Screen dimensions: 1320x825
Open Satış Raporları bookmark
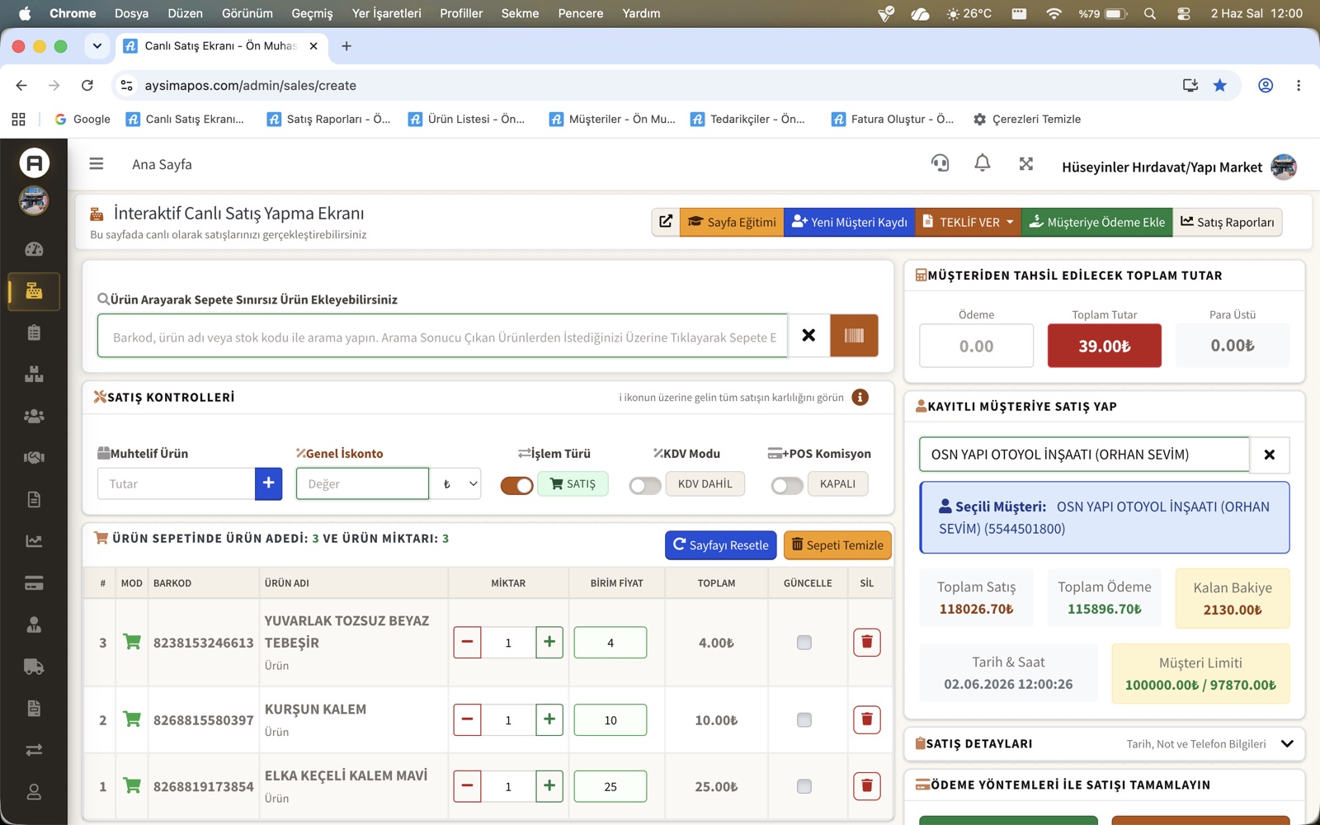click(x=329, y=119)
